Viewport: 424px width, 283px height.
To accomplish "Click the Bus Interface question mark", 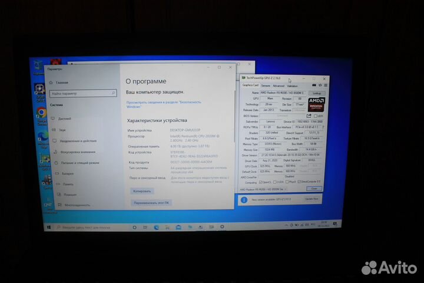I will 323,127.
